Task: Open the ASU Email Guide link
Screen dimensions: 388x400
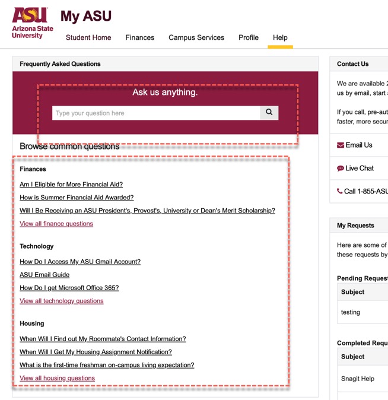Action: 44,275
